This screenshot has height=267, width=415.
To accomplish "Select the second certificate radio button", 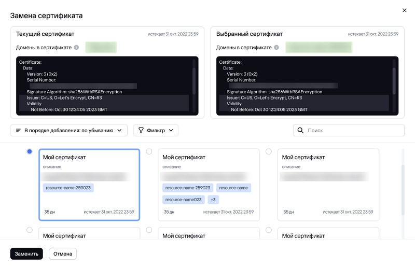I will click(149, 151).
